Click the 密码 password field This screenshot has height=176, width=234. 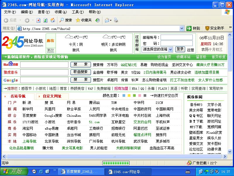(177, 43)
